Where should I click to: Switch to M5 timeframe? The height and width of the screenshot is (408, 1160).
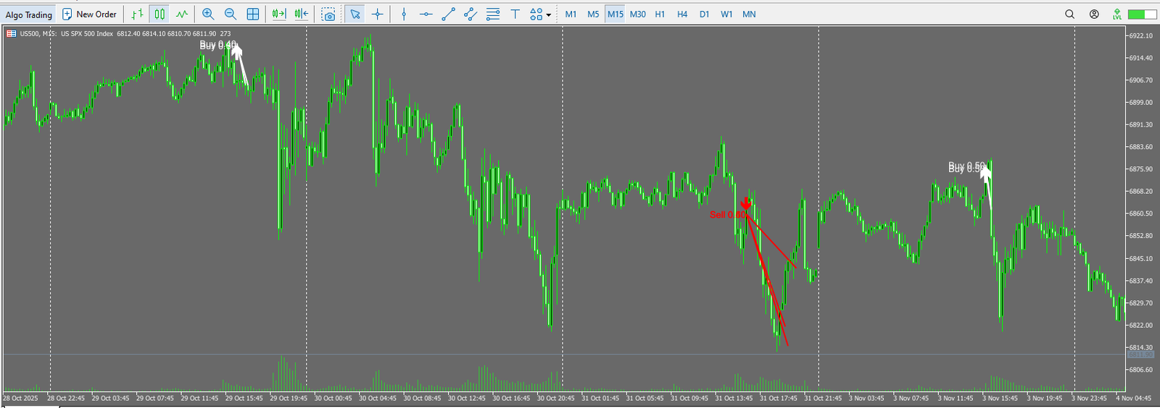[593, 14]
